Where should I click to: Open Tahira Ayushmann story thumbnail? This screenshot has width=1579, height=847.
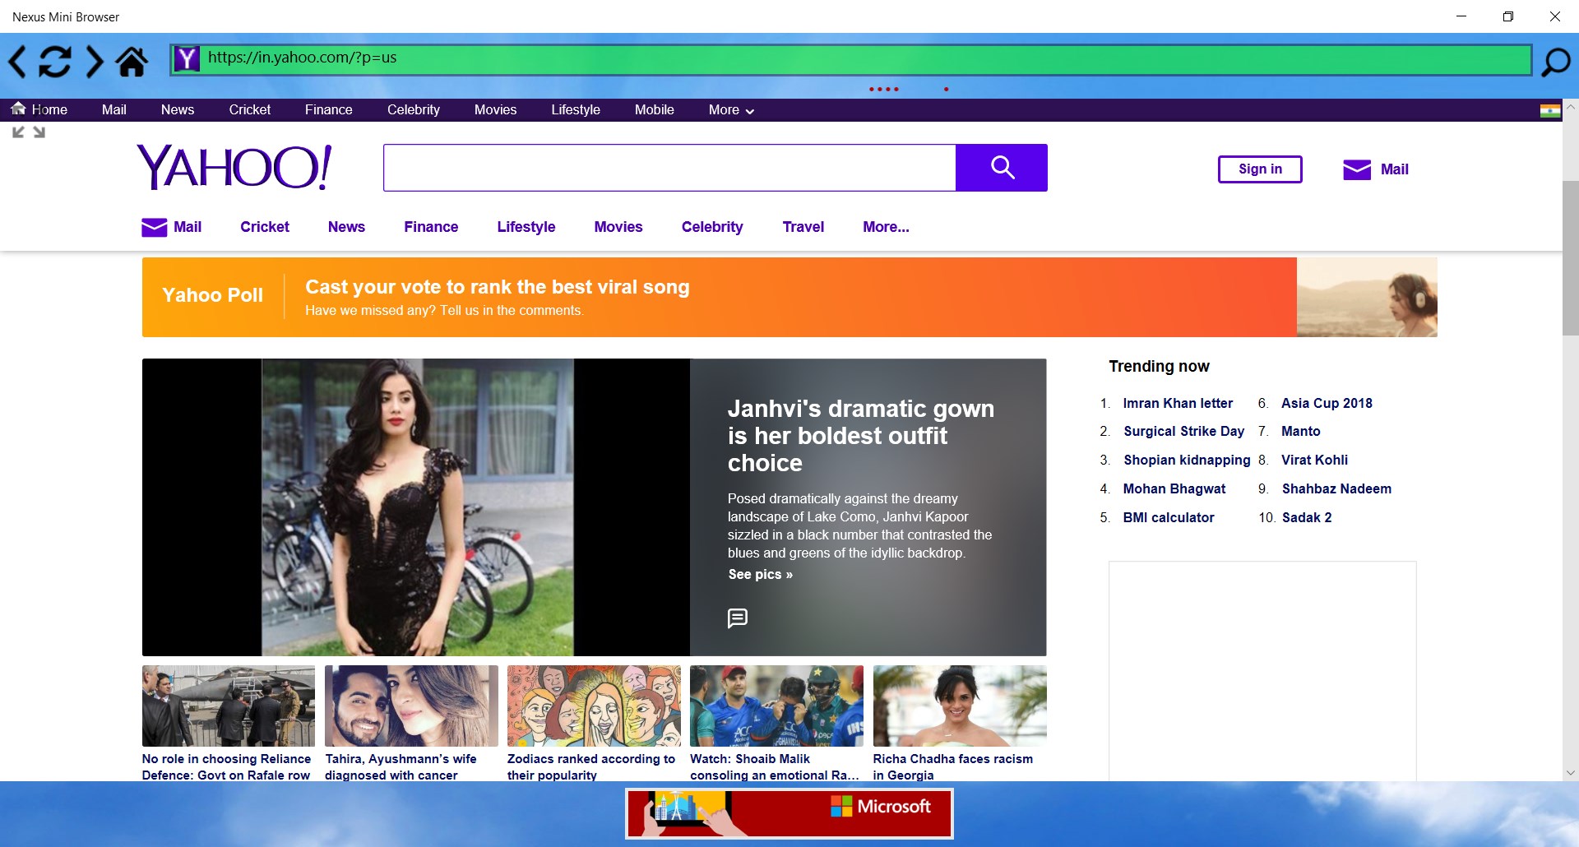411,706
